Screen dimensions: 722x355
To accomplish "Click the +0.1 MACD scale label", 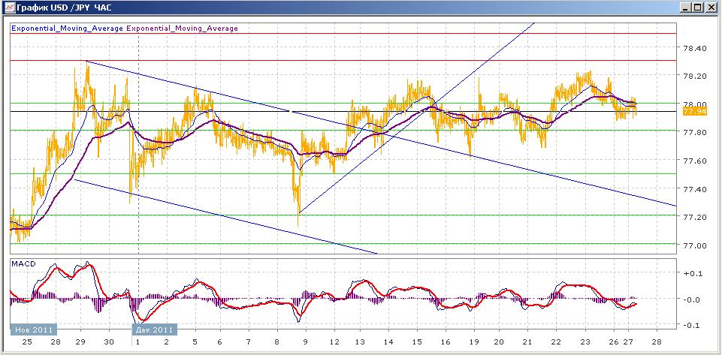I will 693,273.
